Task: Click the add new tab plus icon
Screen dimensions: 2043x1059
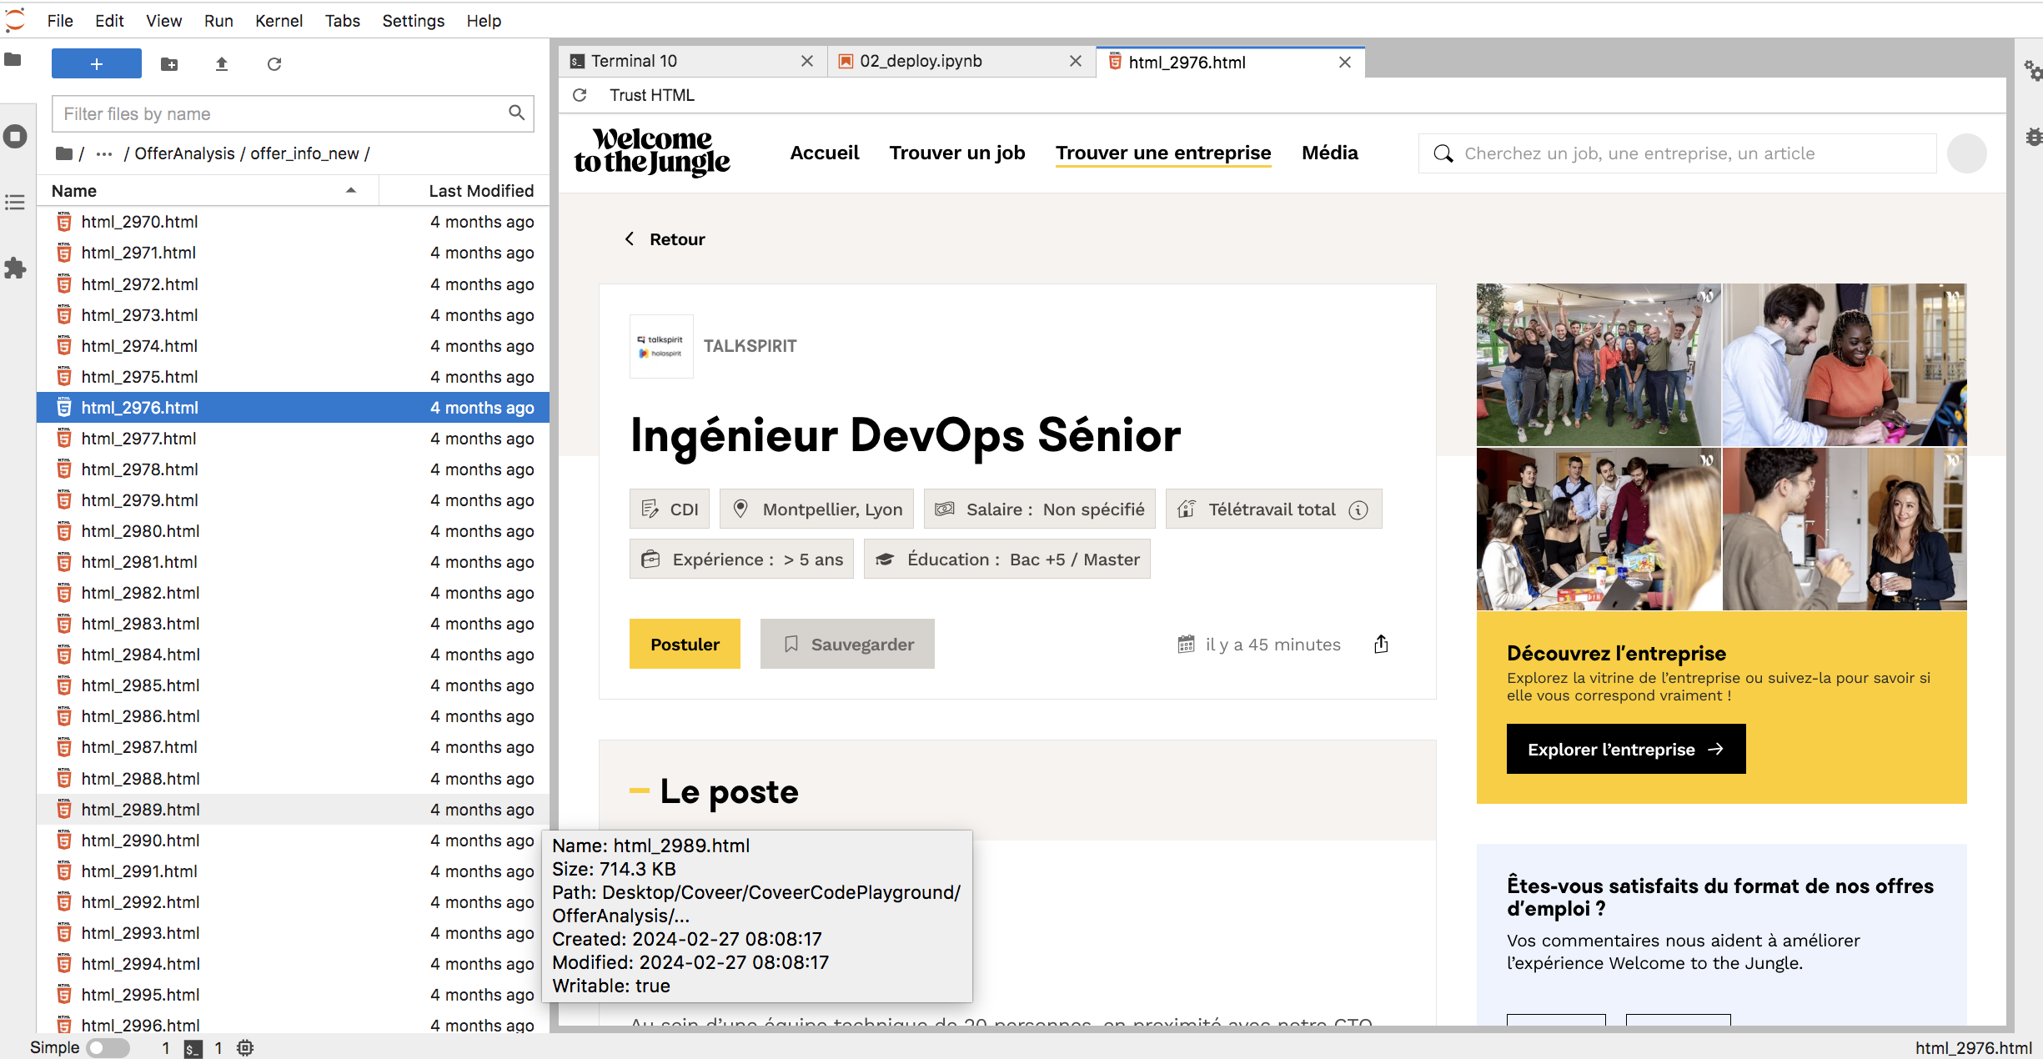Action: (x=96, y=63)
